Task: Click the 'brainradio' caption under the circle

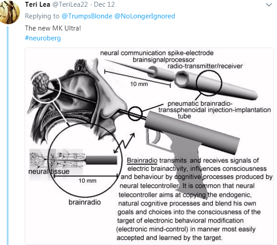Action: point(84,202)
